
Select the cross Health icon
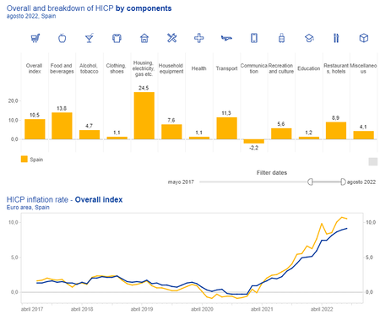tap(199, 38)
